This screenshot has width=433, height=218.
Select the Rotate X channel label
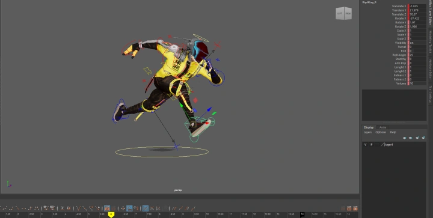pyautogui.click(x=401, y=19)
